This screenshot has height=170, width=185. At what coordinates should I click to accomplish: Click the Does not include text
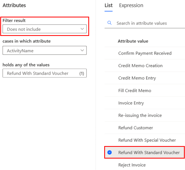pos(24,29)
